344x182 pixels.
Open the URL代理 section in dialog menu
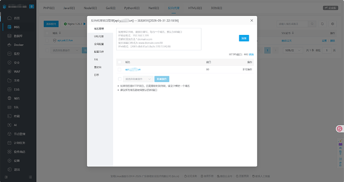click(99, 36)
